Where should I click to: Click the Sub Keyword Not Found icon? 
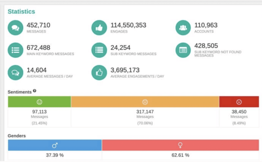pos(183,50)
